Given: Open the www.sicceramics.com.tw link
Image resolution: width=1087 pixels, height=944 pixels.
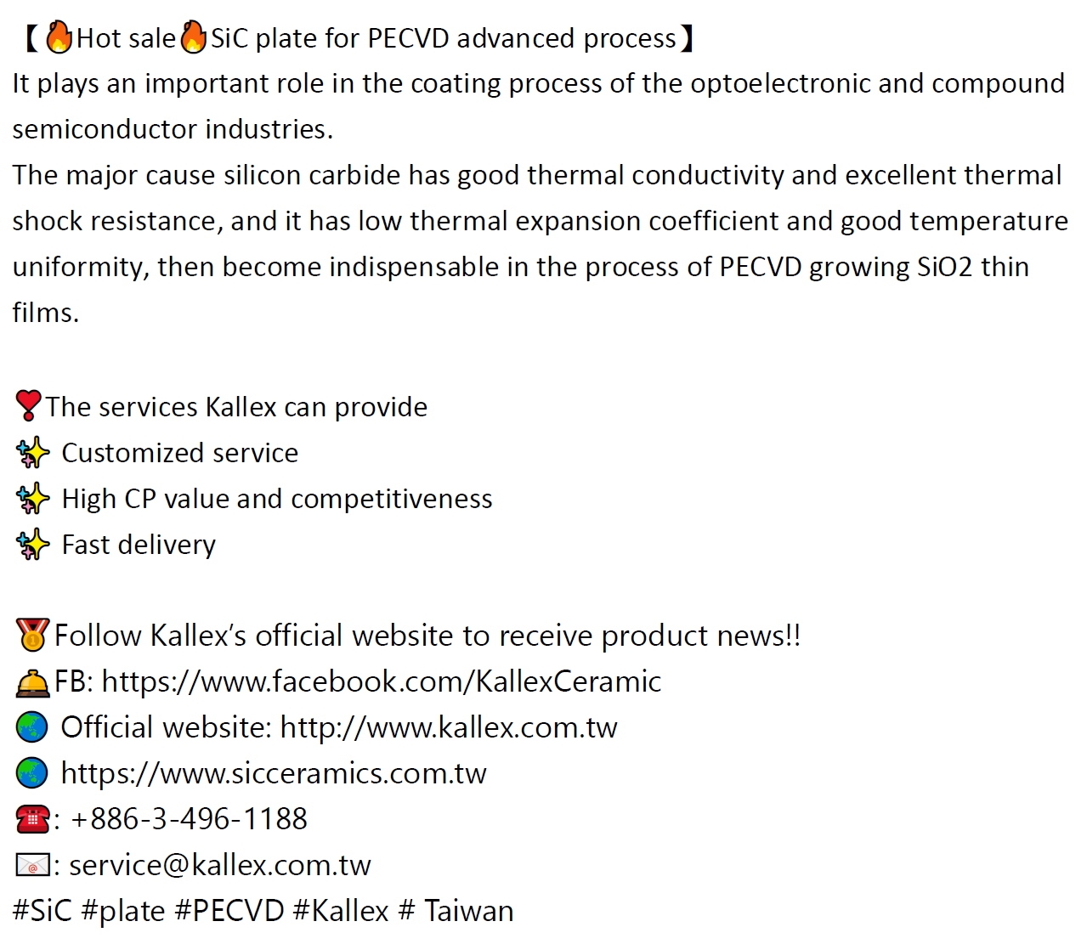Looking at the screenshot, I should click(x=274, y=773).
